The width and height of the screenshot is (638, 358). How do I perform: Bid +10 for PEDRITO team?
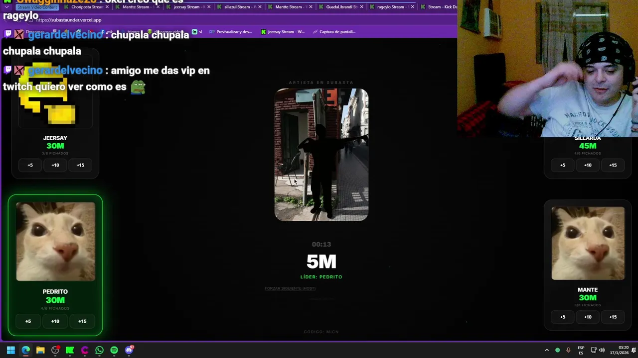[x=55, y=321]
